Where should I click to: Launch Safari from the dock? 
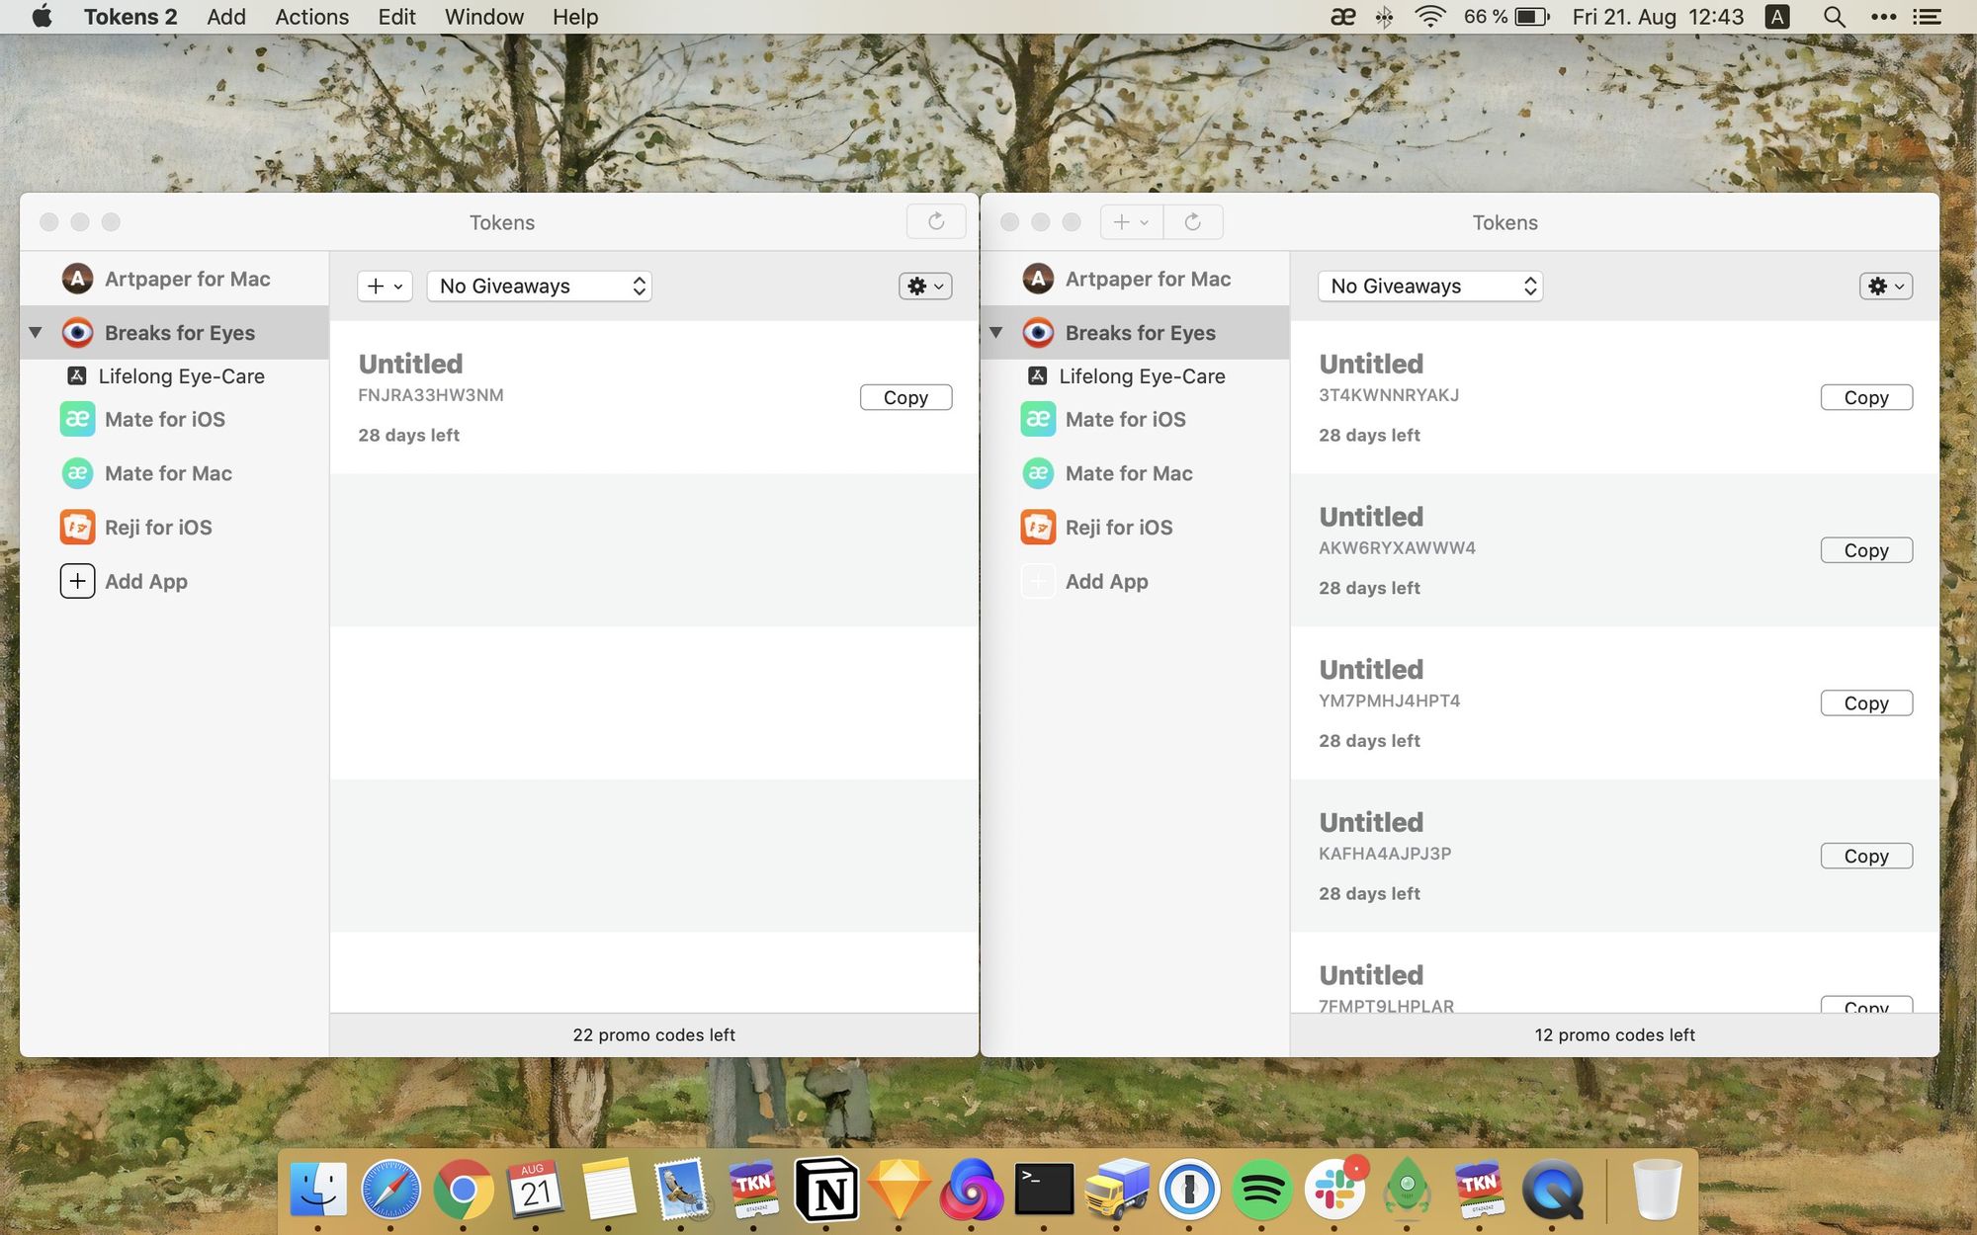[x=390, y=1190]
